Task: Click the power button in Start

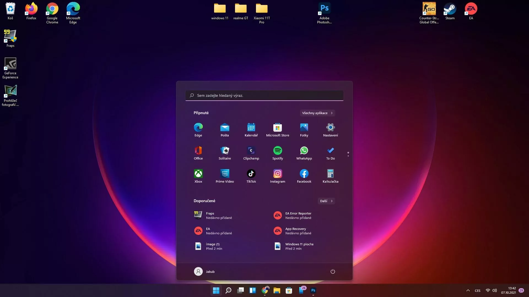Action: [x=333, y=271]
